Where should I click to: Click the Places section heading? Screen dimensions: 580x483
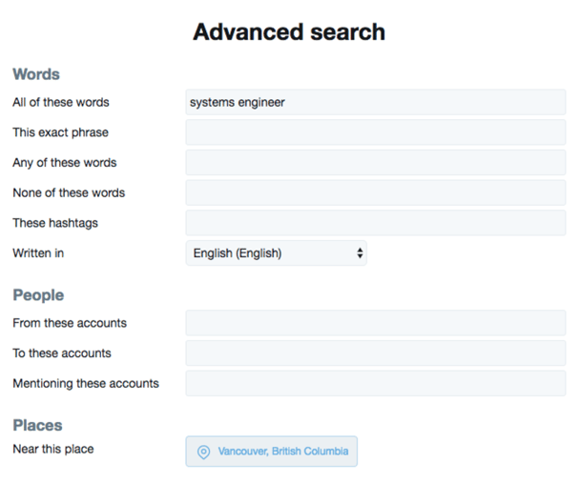[x=38, y=426]
